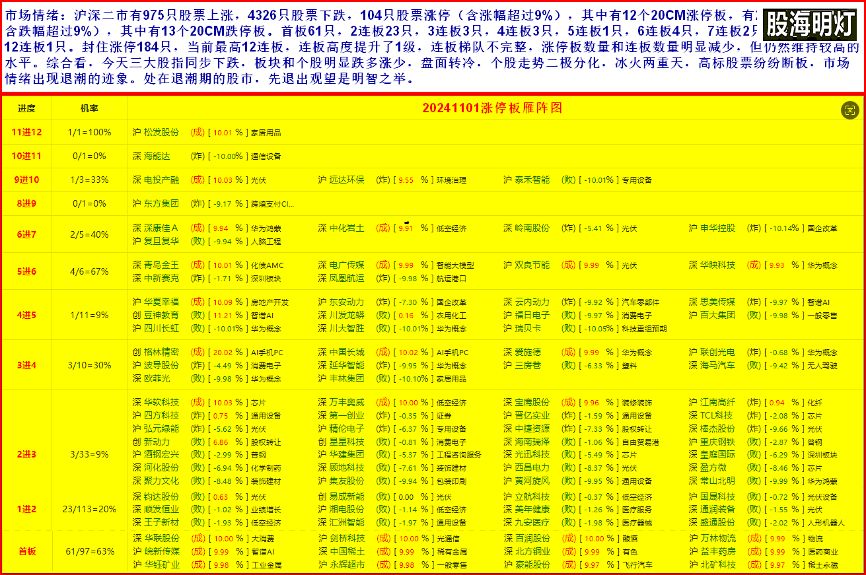Click the 2/5=40% rate cell

click(89, 234)
